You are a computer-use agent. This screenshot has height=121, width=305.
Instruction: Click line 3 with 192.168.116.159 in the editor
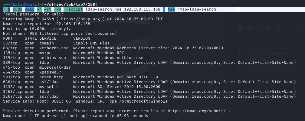(x=262, y=59)
